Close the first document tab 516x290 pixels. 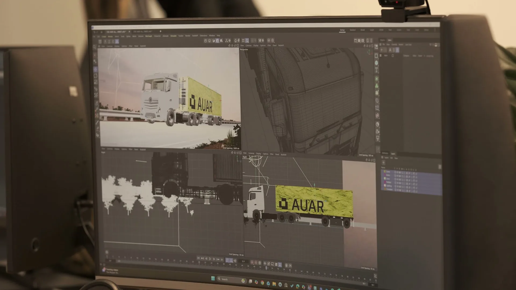(x=129, y=32)
